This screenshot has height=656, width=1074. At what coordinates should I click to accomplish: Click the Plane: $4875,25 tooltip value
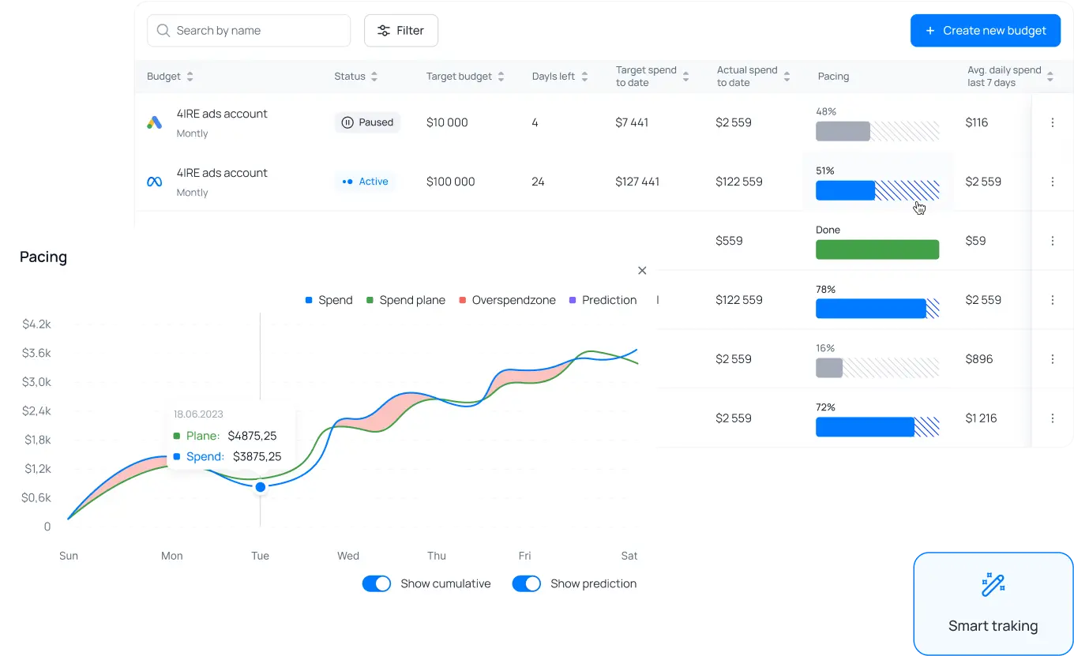tap(252, 436)
